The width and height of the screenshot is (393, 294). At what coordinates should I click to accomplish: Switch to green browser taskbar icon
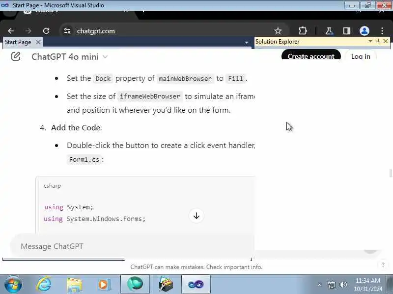point(135,284)
